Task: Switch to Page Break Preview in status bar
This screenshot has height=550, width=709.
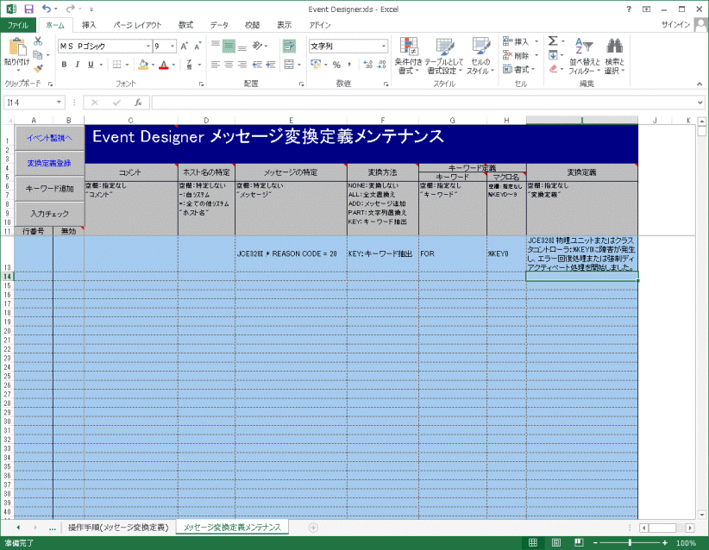Action: [578, 543]
